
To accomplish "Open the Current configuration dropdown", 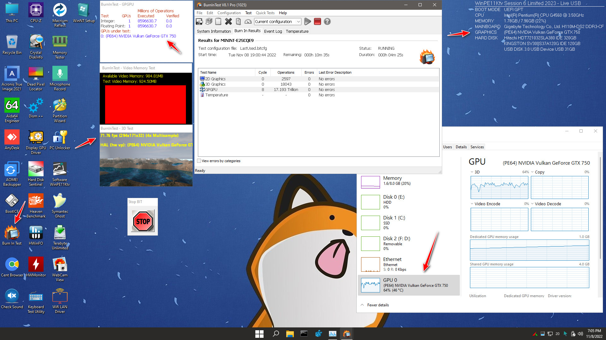I will coord(278,21).
